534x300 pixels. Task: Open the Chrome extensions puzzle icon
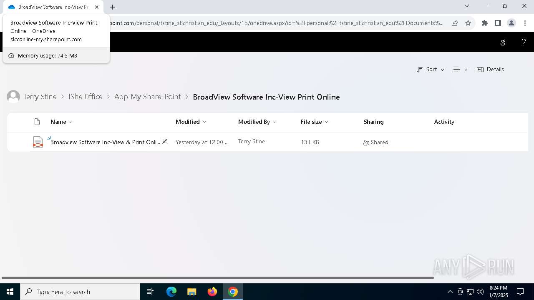(485, 23)
